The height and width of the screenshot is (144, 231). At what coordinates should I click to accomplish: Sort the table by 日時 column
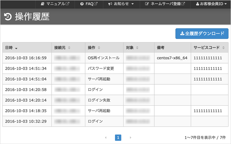pyautogui.click(x=11, y=48)
